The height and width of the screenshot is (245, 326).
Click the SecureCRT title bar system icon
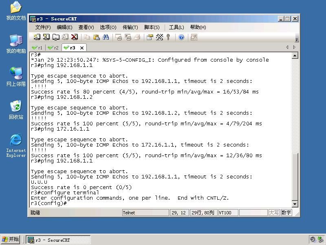point(33,19)
